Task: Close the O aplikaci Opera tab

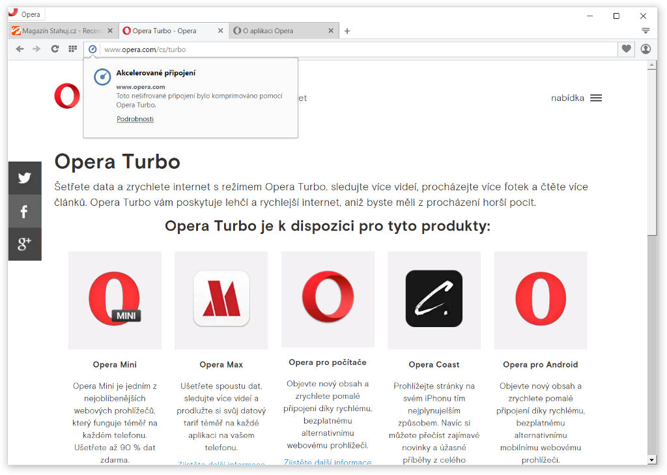Action: [x=331, y=31]
